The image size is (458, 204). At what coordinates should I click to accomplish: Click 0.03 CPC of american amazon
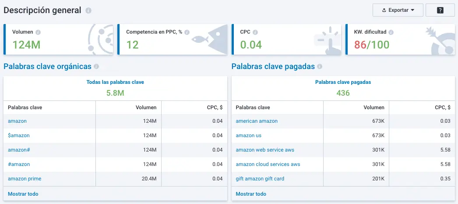[x=445, y=121]
